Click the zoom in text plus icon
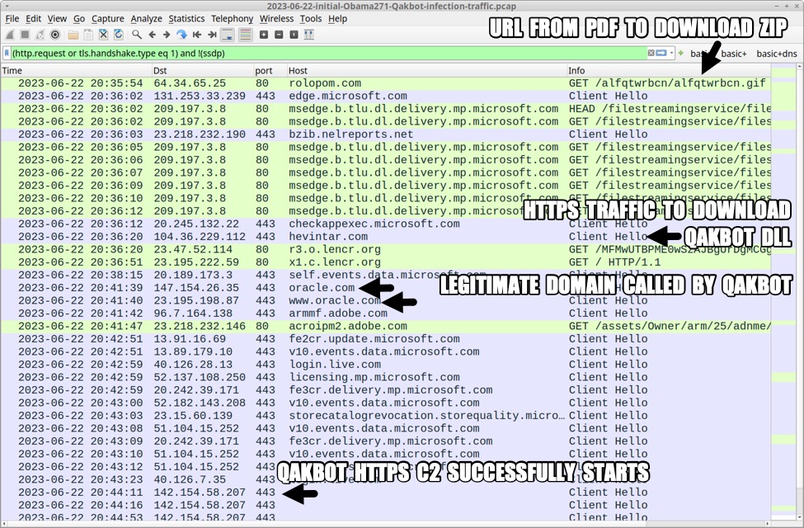Viewport: 804px width, 528px height. click(x=264, y=35)
